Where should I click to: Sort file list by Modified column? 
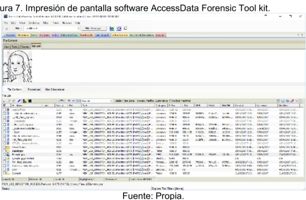click(288, 106)
